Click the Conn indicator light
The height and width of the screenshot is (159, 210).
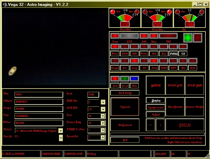pyautogui.click(x=115, y=36)
